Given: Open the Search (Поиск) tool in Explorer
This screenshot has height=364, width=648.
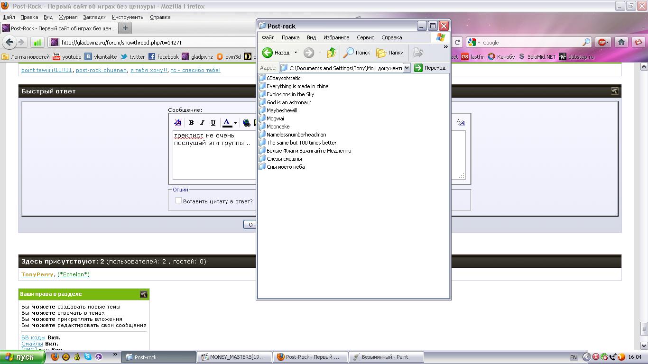Looking at the screenshot, I should [x=357, y=53].
